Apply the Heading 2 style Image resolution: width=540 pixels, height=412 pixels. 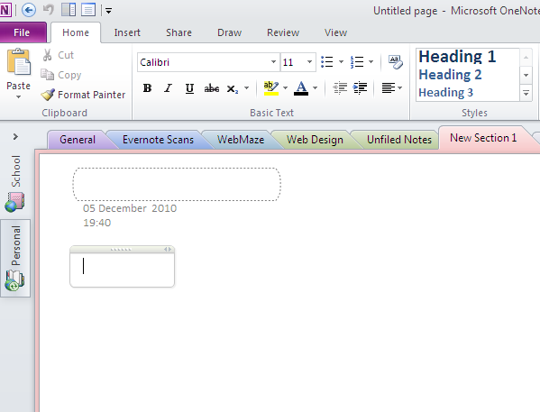[x=450, y=75]
